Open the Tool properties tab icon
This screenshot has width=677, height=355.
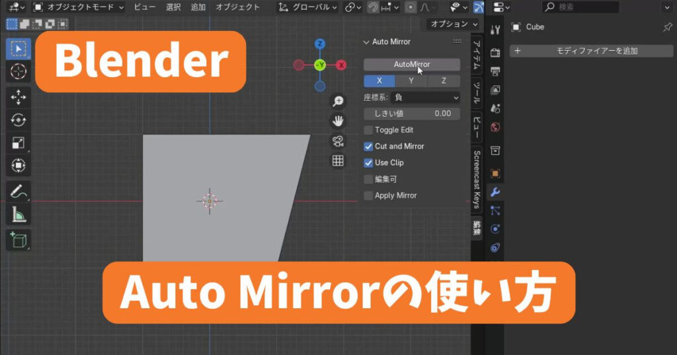[495, 29]
